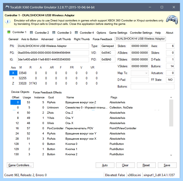
Task: Click the gamepad icon in yellow banner
Action: 172,20
